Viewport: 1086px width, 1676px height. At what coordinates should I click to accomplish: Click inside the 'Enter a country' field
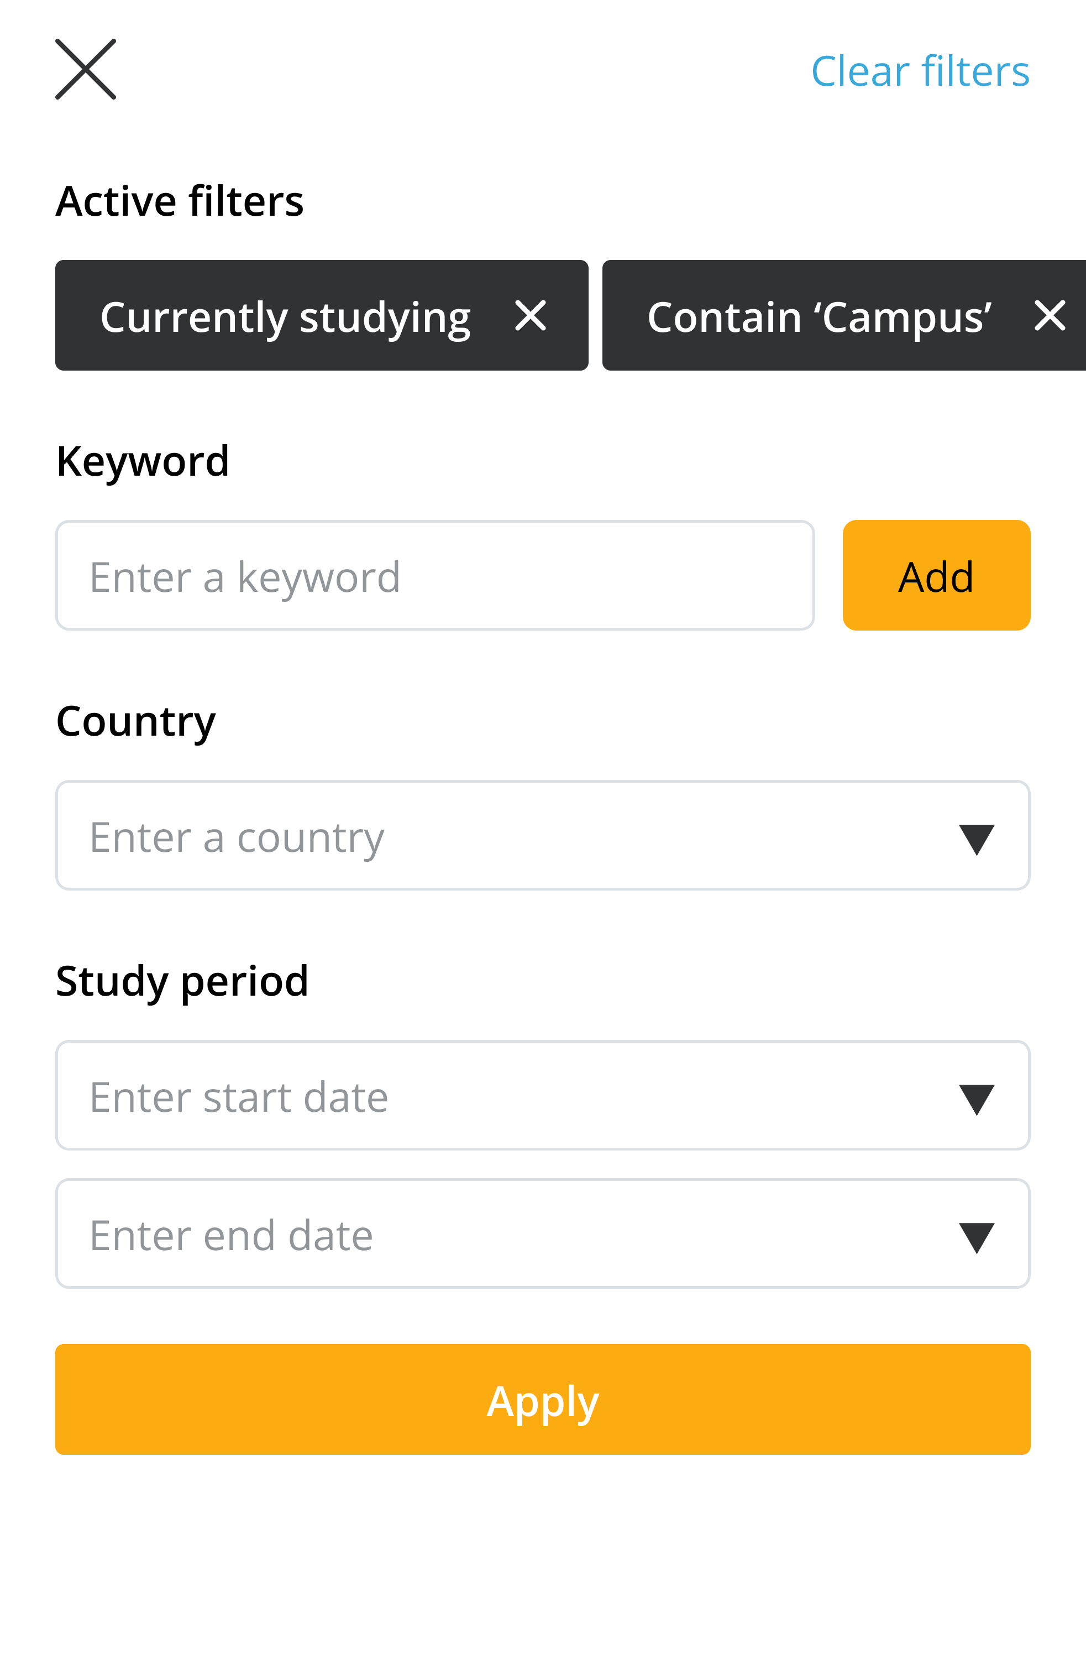click(492, 835)
